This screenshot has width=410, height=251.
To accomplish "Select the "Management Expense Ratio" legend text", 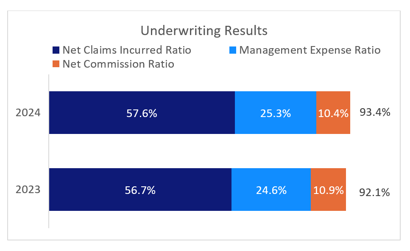I will [310, 50].
